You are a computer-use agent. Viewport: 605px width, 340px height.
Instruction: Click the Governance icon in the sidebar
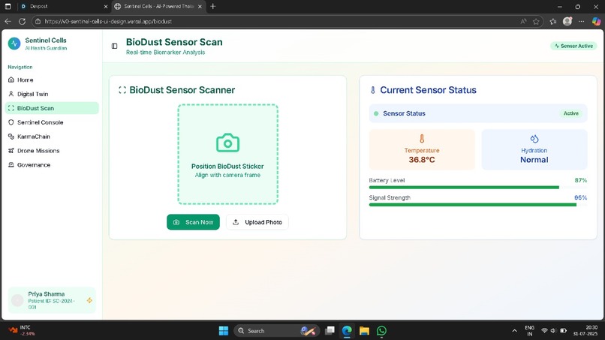coord(11,165)
